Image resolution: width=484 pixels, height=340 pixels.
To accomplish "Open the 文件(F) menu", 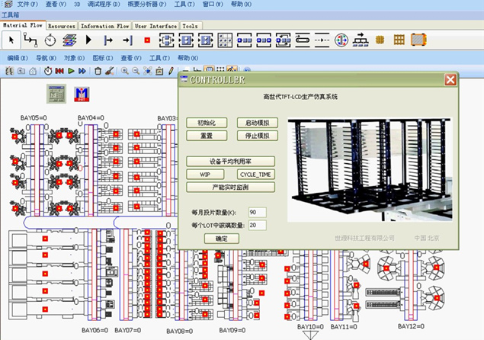I will pyautogui.click(x=27, y=4).
